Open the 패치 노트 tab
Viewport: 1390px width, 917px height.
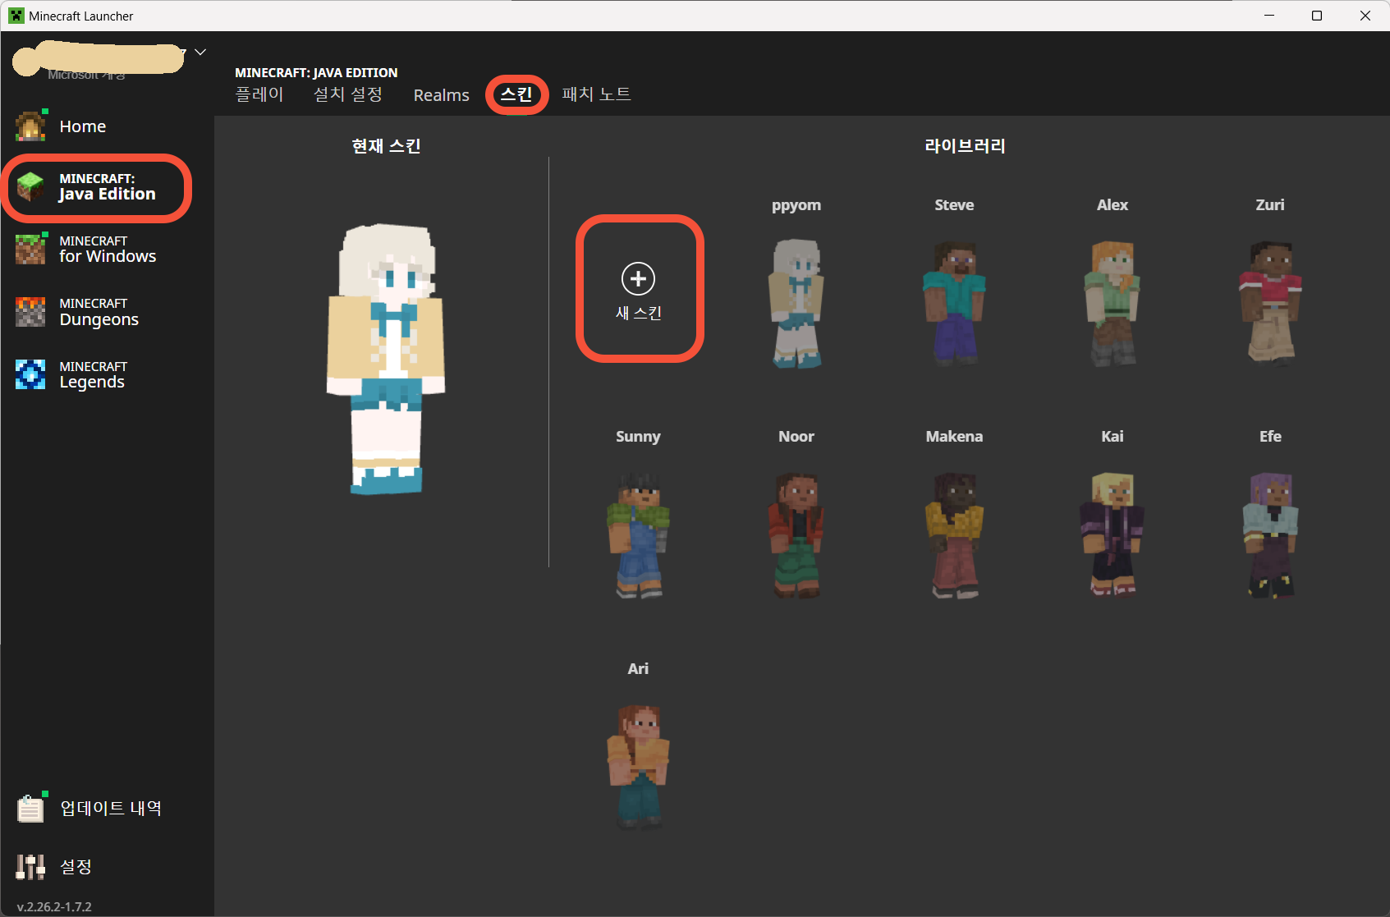click(x=597, y=94)
